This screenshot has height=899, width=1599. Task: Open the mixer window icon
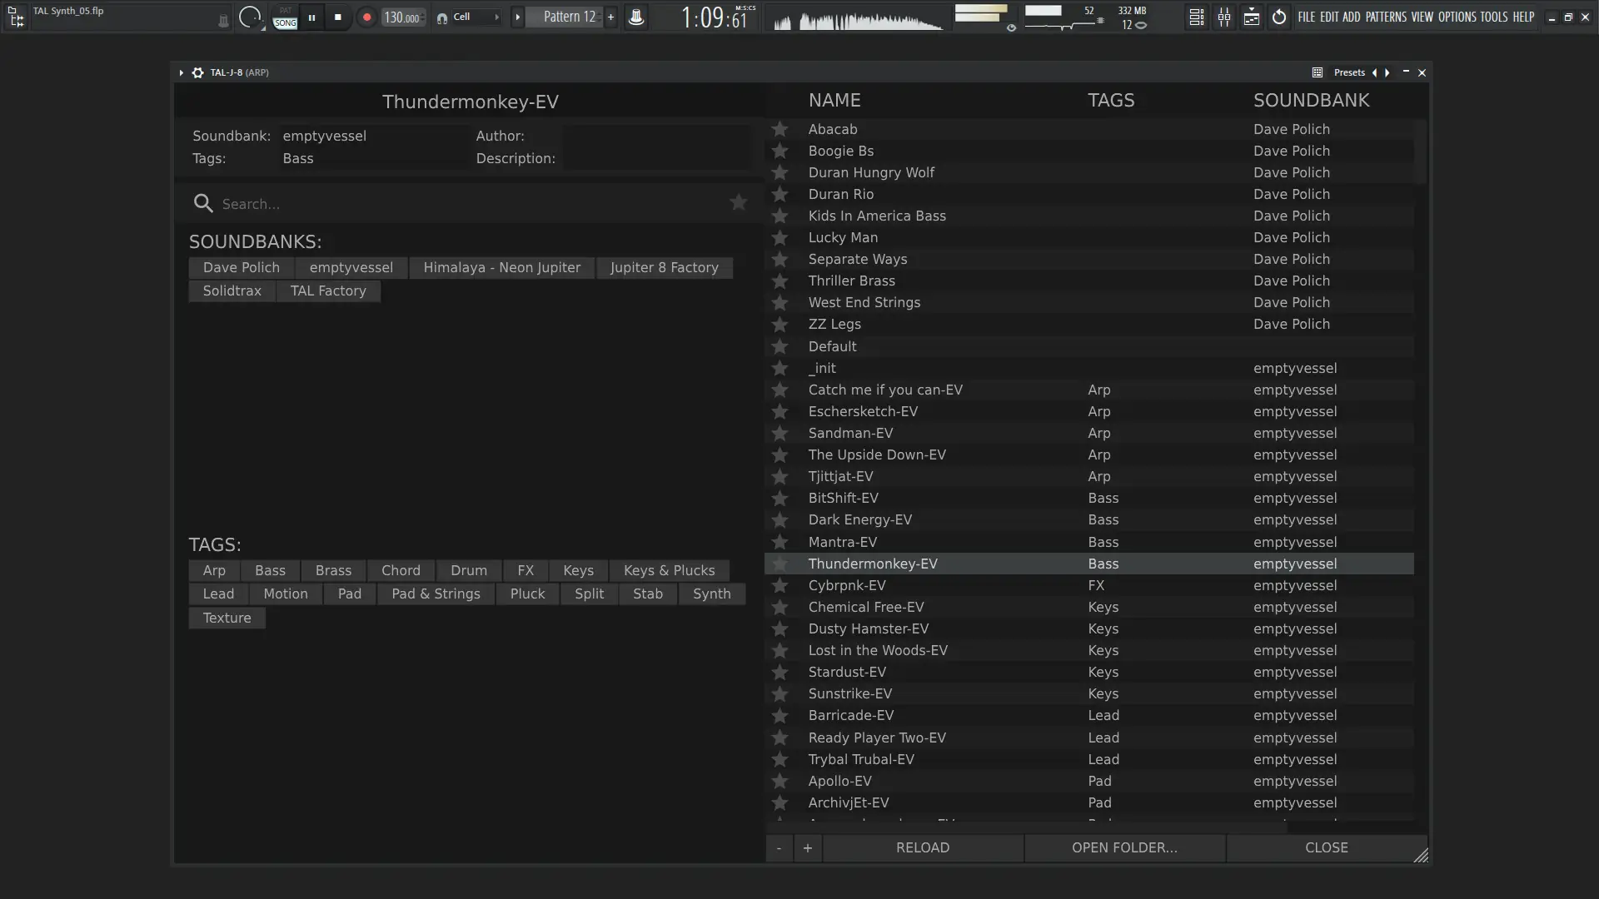click(x=1224, y=17)
